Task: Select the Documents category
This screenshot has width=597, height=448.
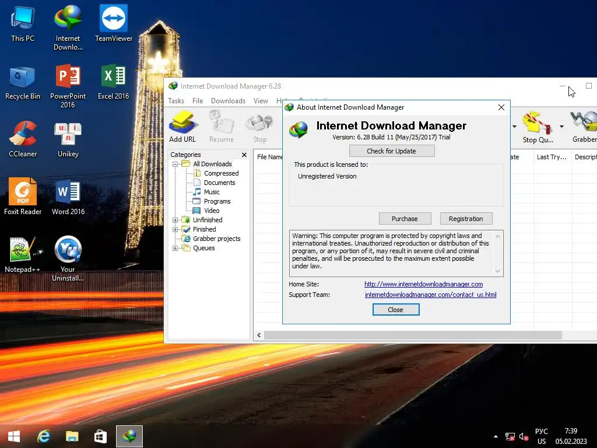Action: click(219, 183)
